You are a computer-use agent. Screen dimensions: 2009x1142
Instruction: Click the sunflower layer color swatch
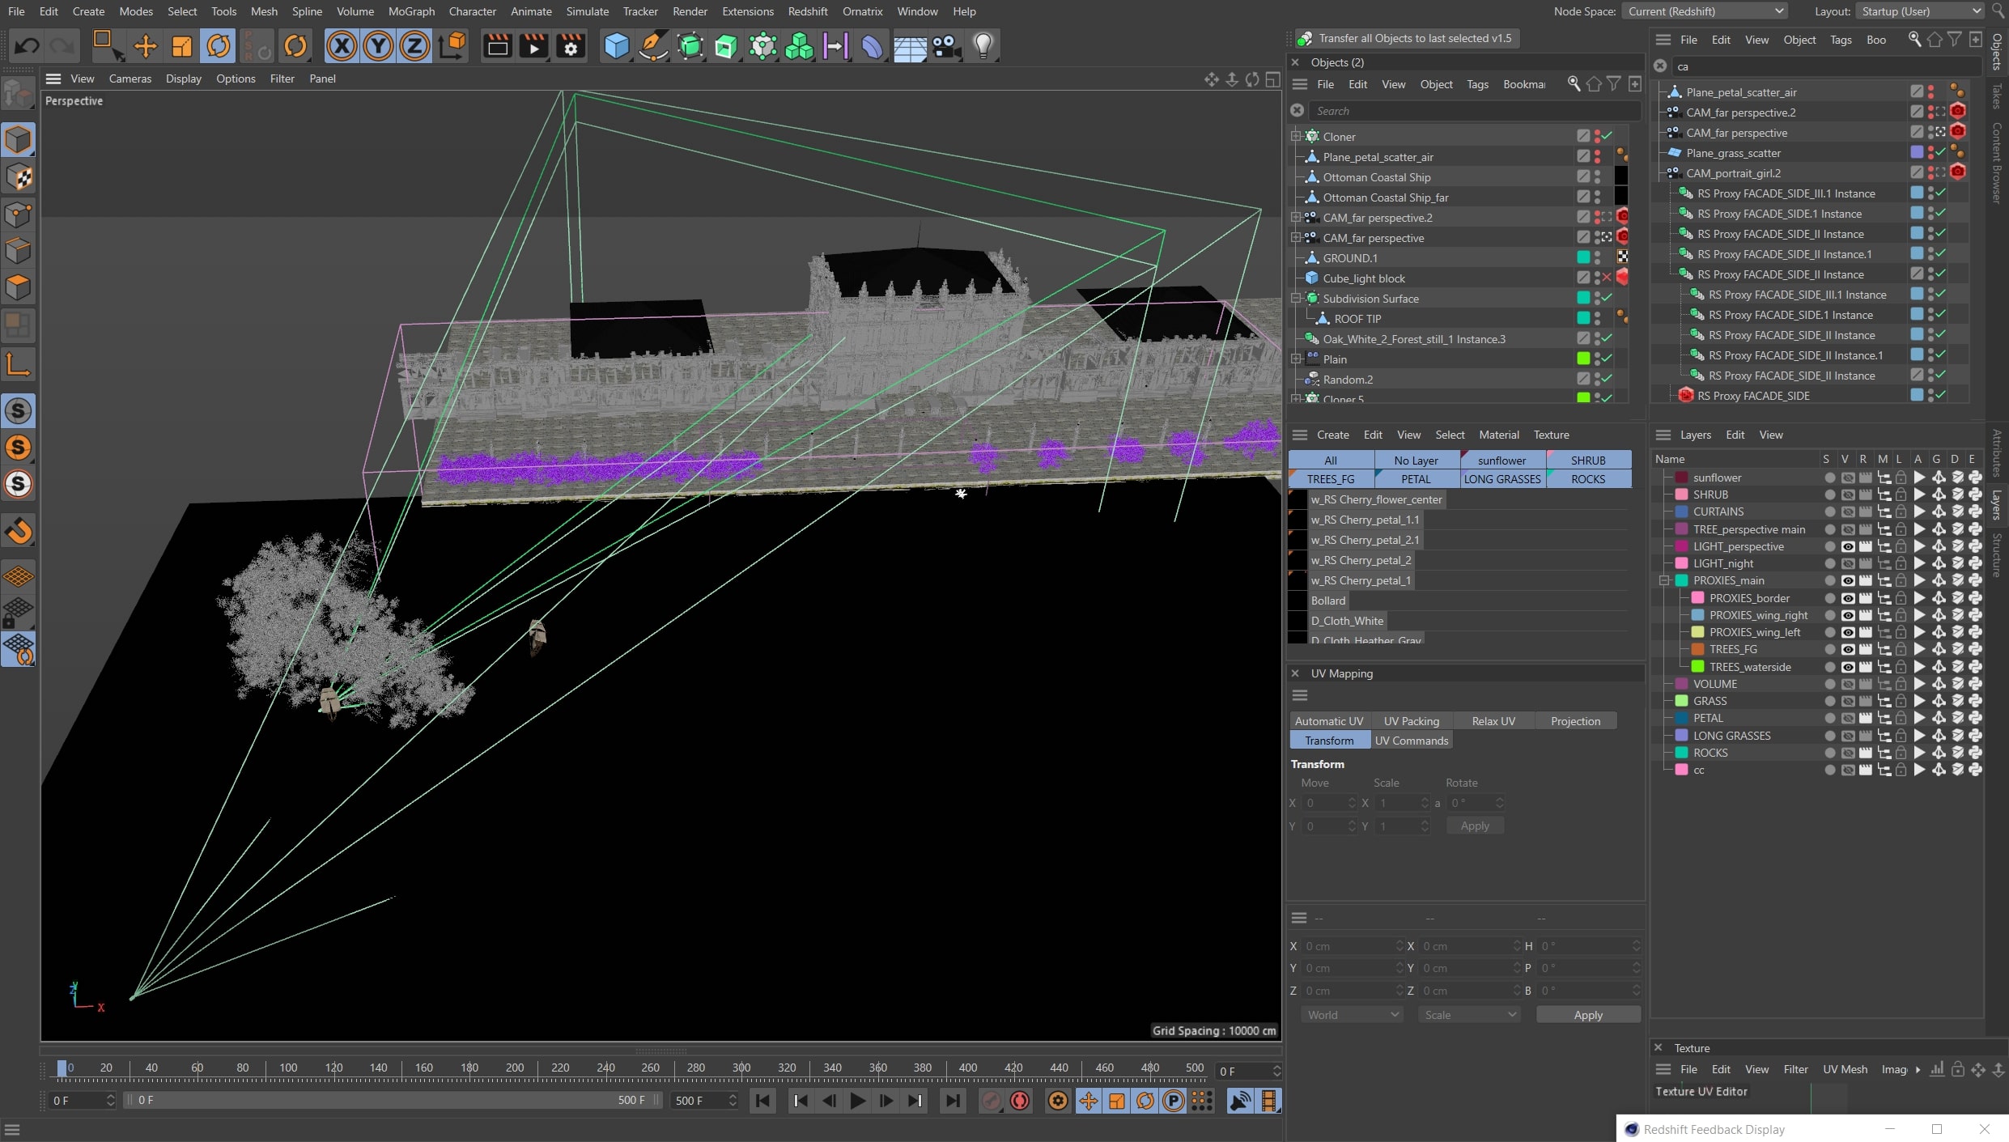(x=1681, y=478)
